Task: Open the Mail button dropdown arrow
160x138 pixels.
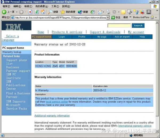Action: click(103, 12)
